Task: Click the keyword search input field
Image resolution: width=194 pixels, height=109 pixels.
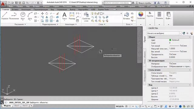Action: pos(117,3)
